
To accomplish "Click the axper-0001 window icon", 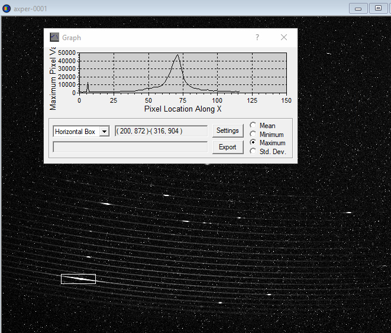I will [x=7, y=8].
